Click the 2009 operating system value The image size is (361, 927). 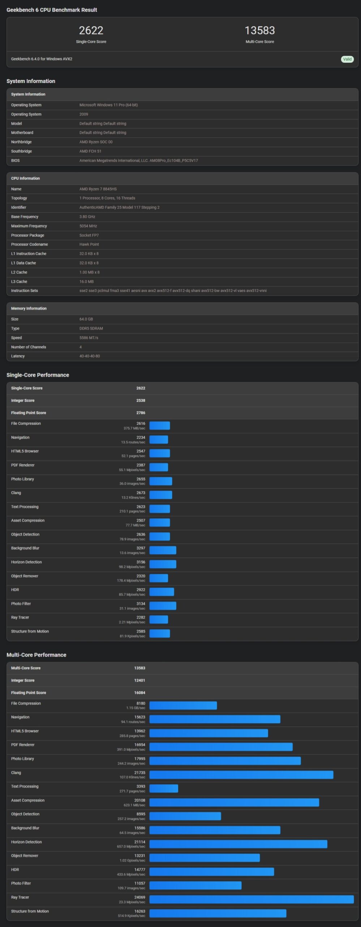[x=84, y=114]
